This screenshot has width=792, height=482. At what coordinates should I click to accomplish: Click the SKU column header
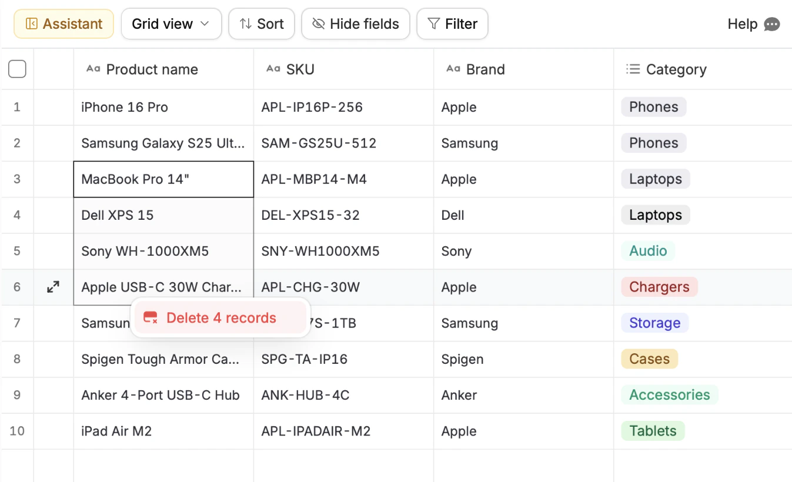[343, 69]
